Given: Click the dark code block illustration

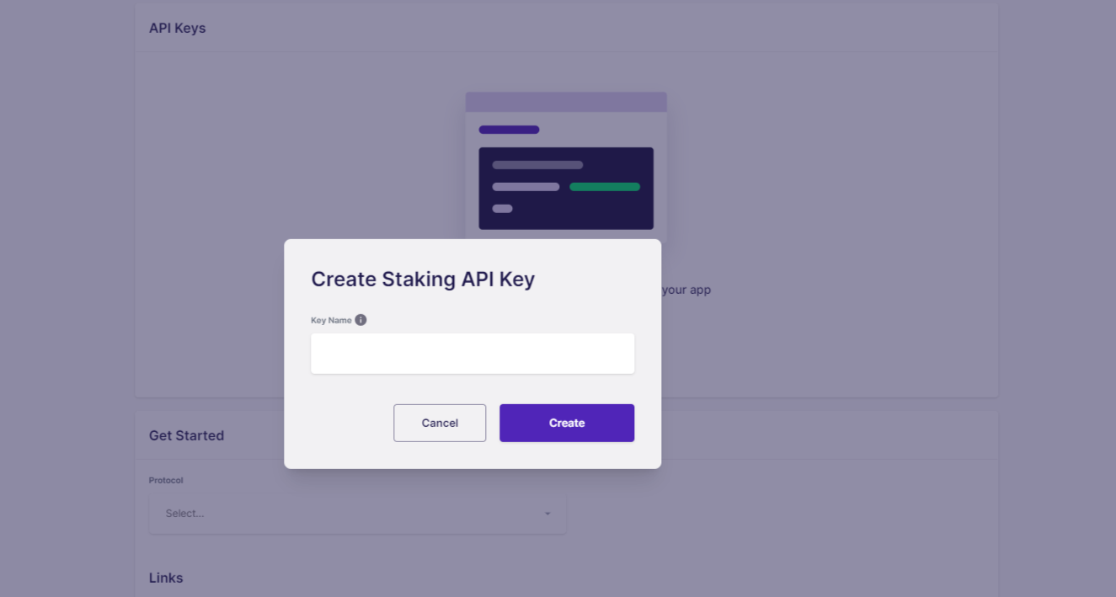Looking at the screenshot, I should coord(566,189).
